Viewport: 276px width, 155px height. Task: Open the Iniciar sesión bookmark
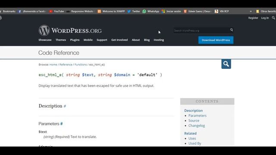coord(171,12)
